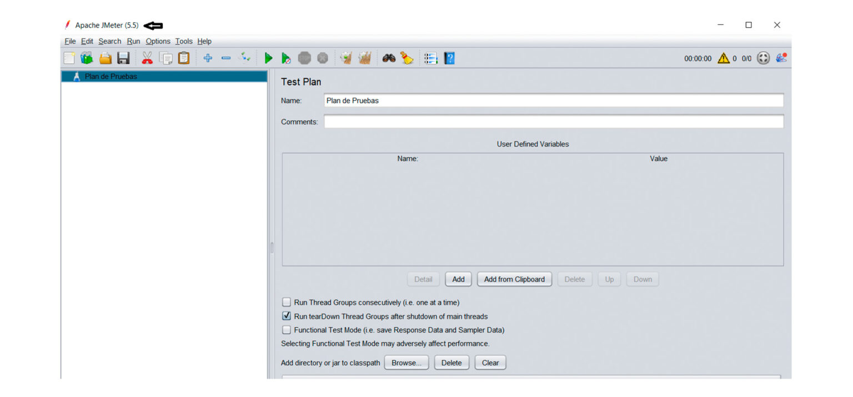Clear search results with the broom icon

click(x=407, y=58)
